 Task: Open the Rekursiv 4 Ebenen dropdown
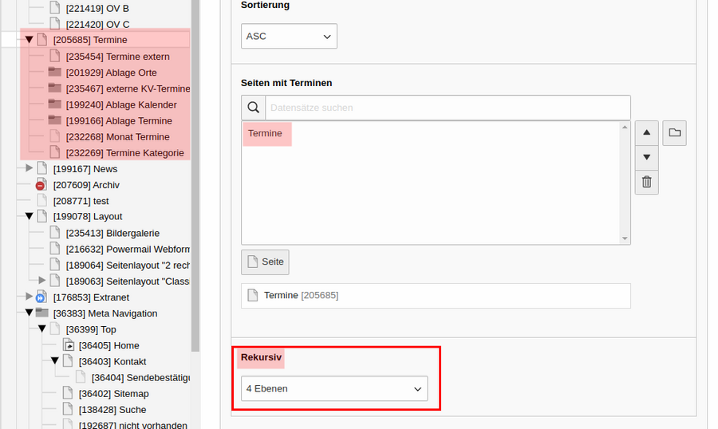point(334,388)
